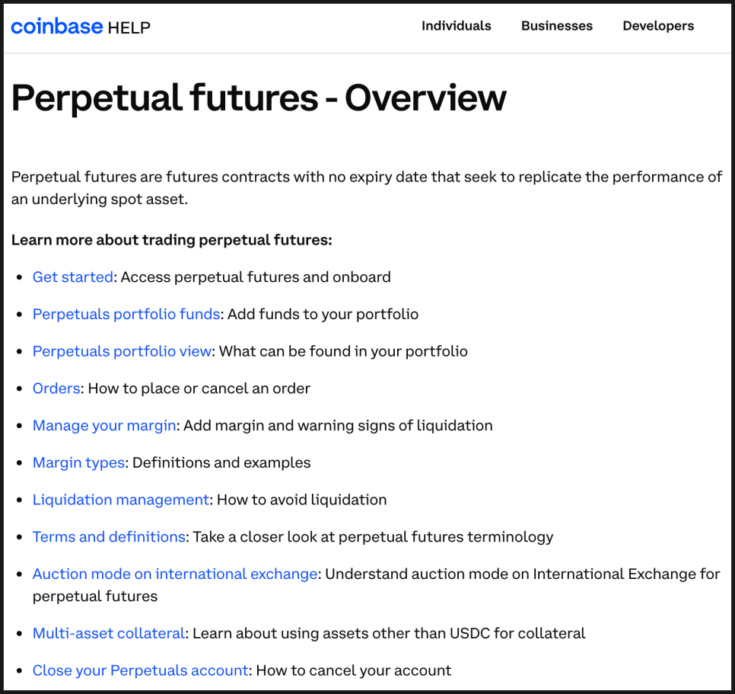735x694 pixels.
Task: Open Manage your margin link
Action: (x=104, y=425)
